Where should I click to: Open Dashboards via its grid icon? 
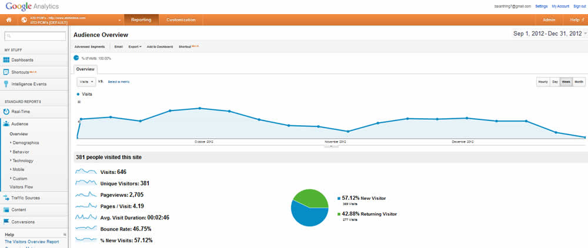[6, 60]
